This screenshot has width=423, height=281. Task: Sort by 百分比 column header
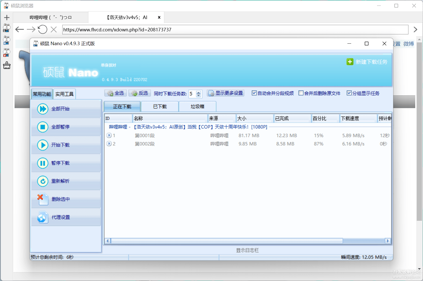(326, 118)
